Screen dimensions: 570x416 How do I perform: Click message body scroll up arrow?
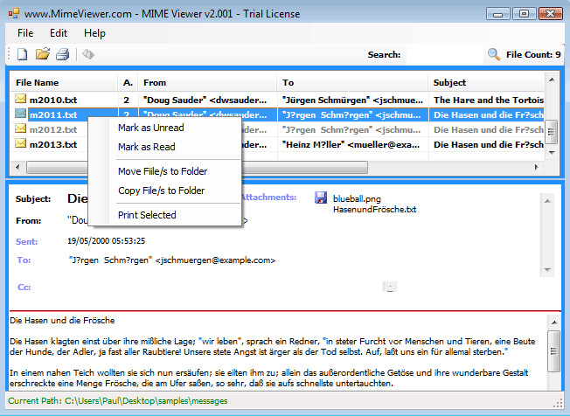pyautogui.click(x=553, y=322)
